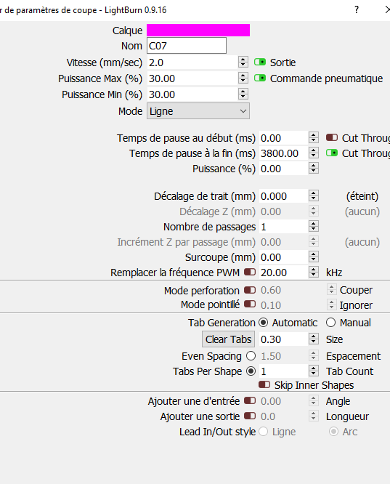Disable Commande pneumatique switch
Screen dimensions: 390x484
click(260, 78)
